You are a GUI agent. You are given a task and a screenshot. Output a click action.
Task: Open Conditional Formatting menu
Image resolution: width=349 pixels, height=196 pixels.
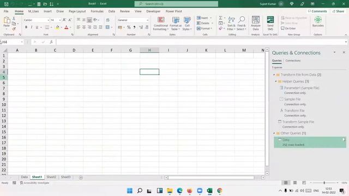161,23
